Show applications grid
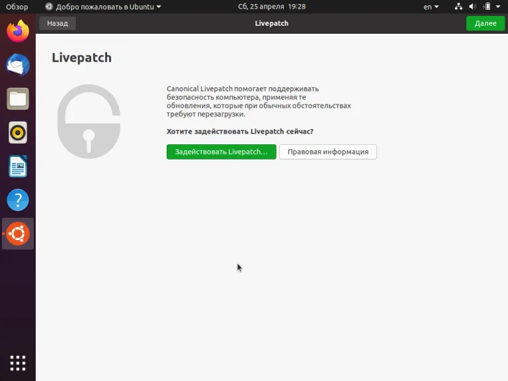This screenshot has width=508, height=381. click(x=18, y=363)
